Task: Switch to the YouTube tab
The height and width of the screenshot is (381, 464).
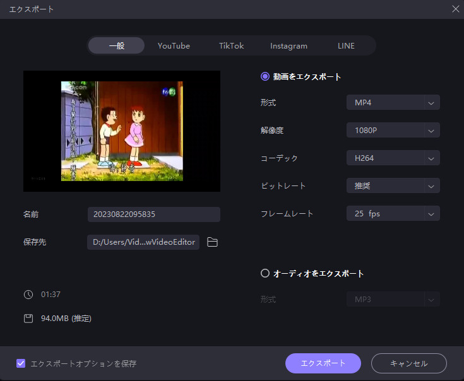Action: pyautogui.click(x=174, y=45)
